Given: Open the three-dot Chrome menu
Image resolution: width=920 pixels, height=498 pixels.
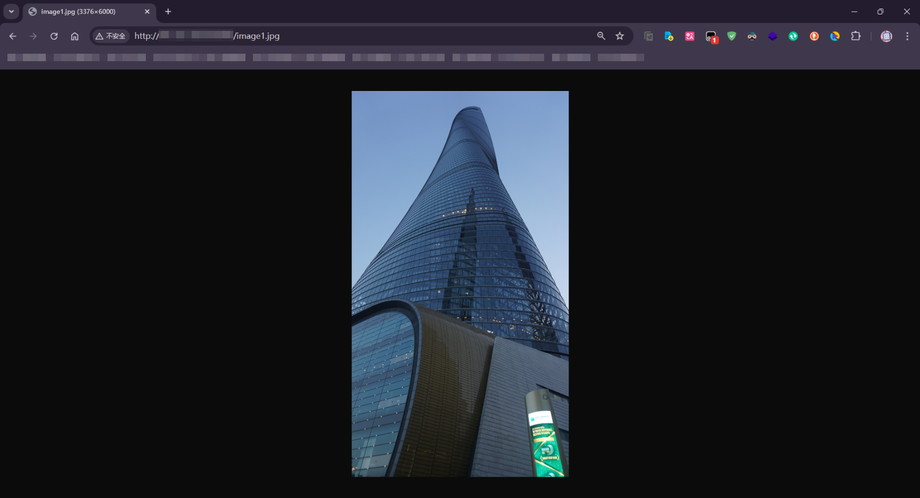Looking at the screenshot, I should 907,36.
